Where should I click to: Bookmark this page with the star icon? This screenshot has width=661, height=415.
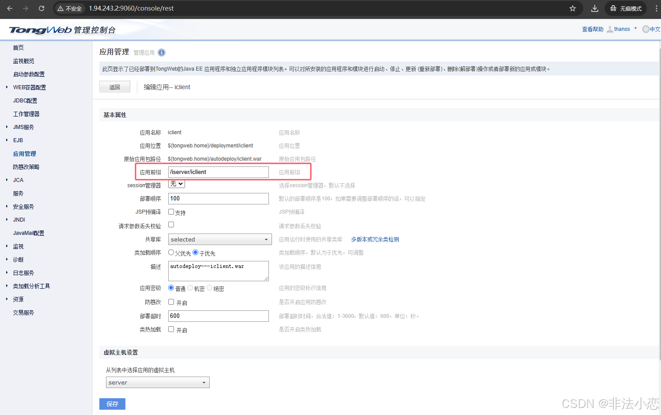point(573,8)
